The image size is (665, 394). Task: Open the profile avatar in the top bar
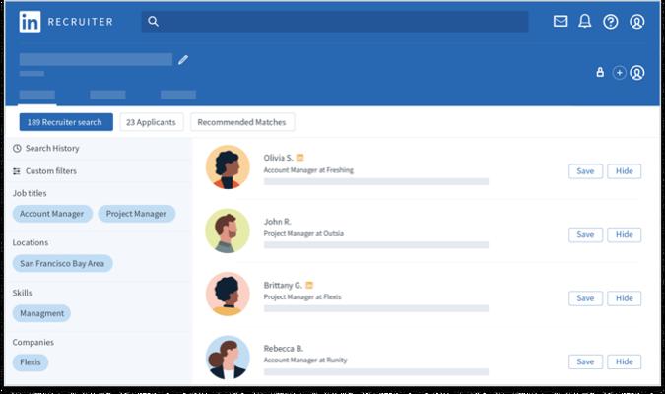(637, 22)
